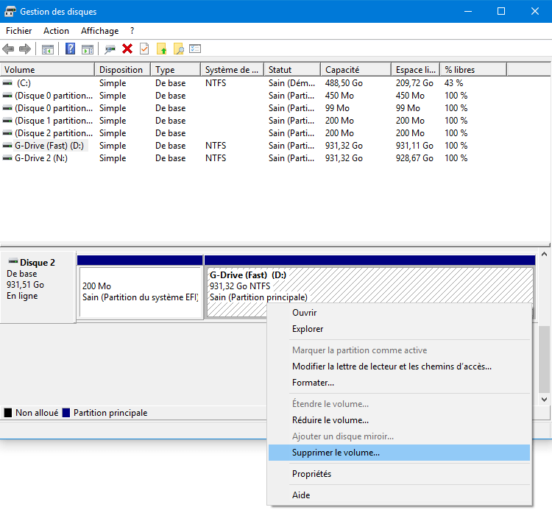
Task: Click the back arrow toolbar icon
Action: pyautogui.click(x=8, y=49)
